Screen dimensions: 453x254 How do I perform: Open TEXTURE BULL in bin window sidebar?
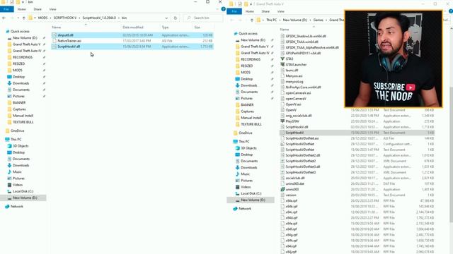tap(23, 122)
